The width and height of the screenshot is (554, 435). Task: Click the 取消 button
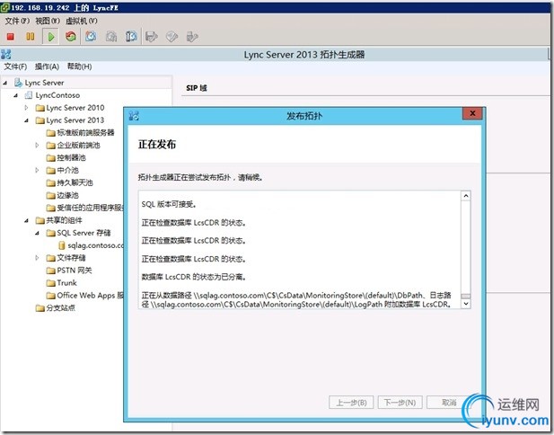449,403
